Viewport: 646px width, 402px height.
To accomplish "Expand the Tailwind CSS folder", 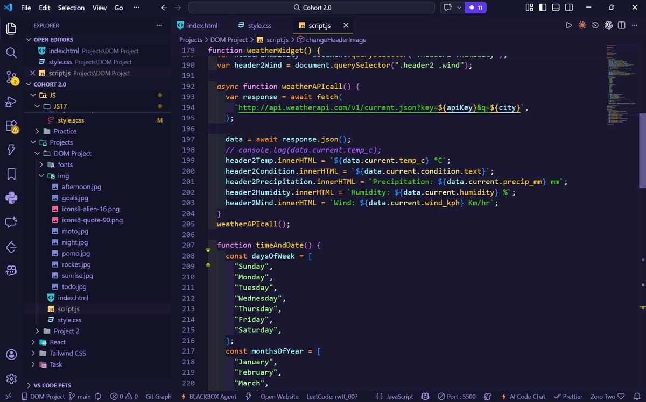I will 33,353.
